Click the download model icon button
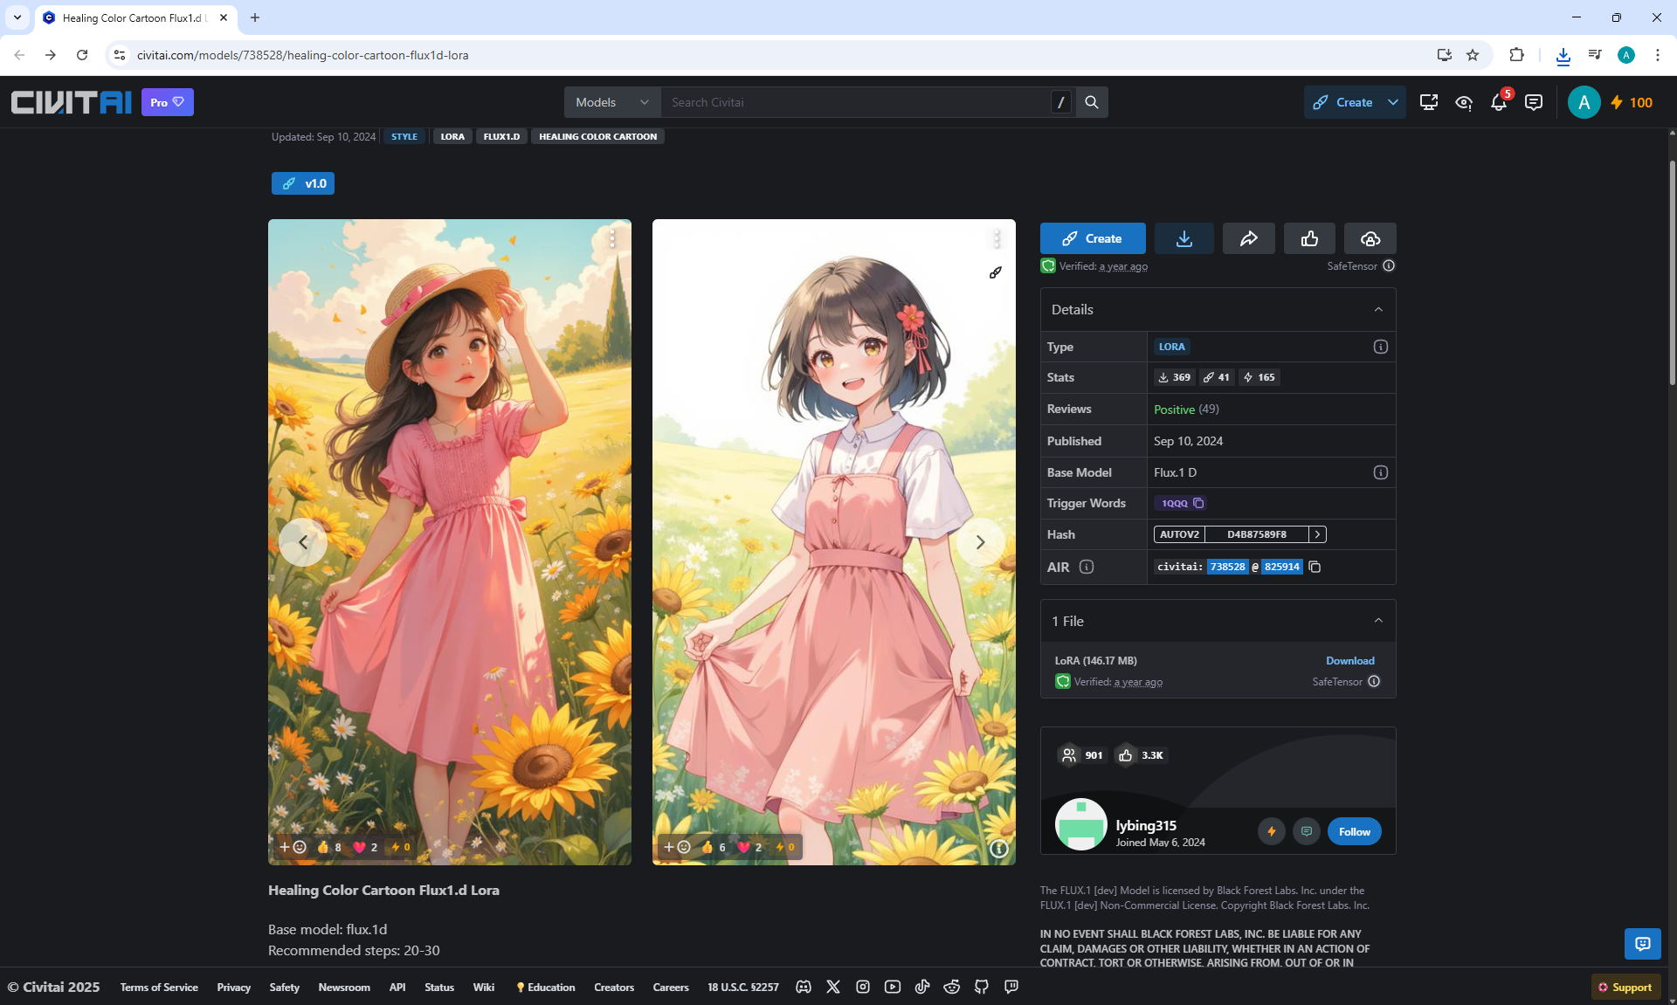This screenshot has width=1677, height=1005. click(1184, 238)
